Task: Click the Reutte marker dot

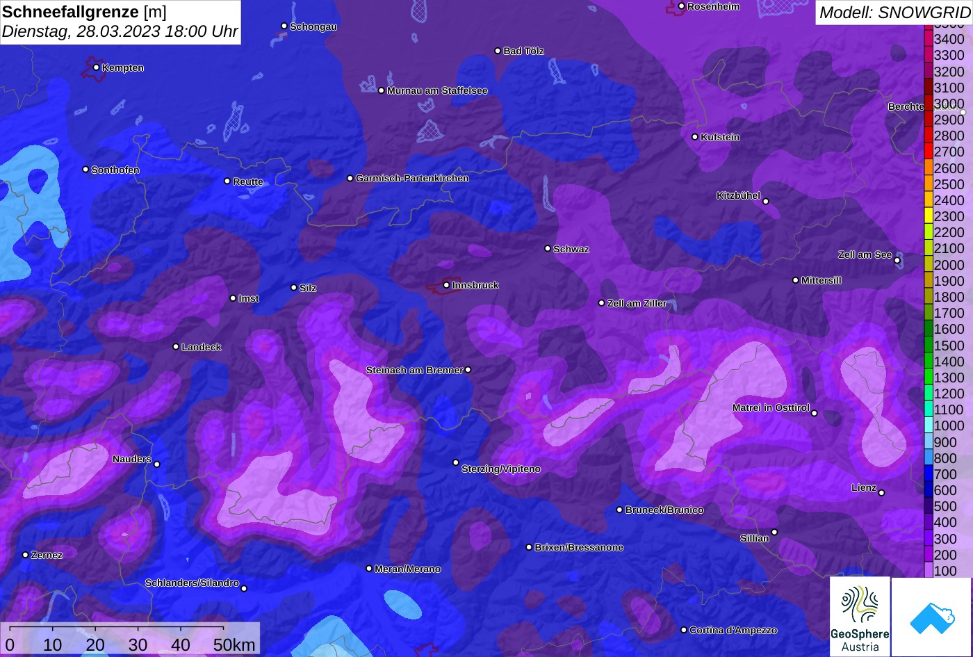Action: 227,181
